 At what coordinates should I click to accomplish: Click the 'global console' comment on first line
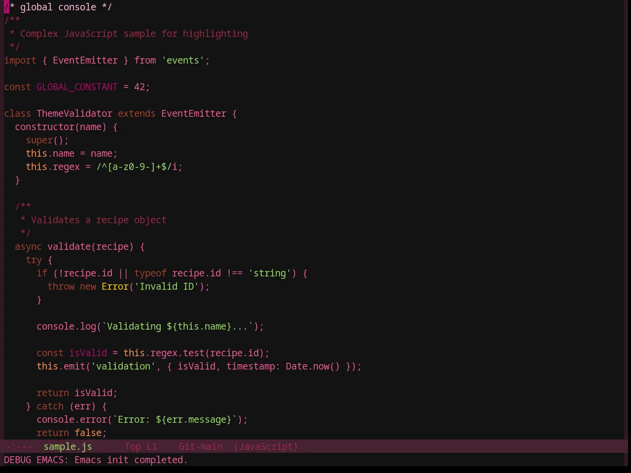(58, 7)
